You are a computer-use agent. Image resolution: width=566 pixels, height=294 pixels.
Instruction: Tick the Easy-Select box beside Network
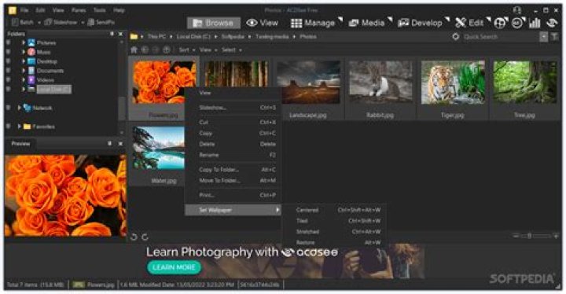click(8, 108)
